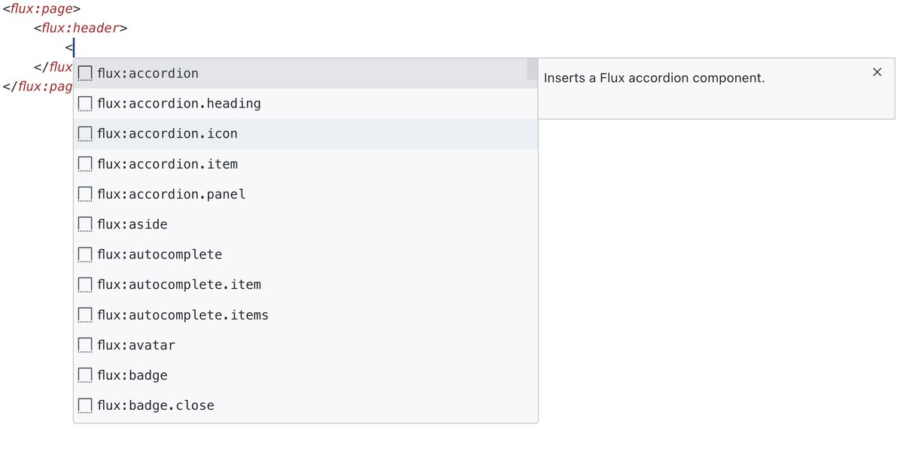This screenshot has width=903, height=461.
Task: Pick the flux:autocomplete.item completion
Action: [x=306, y=284]
